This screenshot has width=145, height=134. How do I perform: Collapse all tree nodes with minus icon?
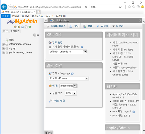pos(35,35)
